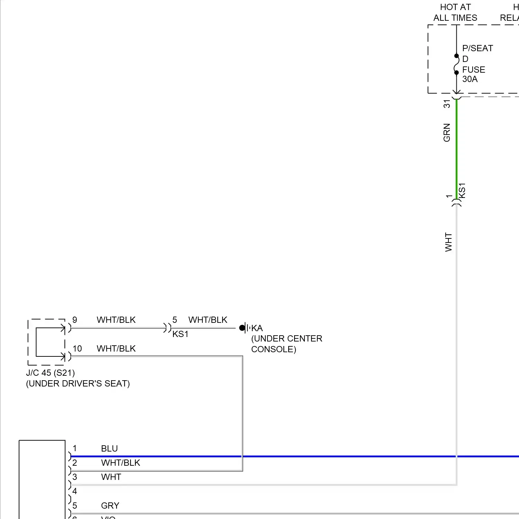The width and height of the screenshot is (519, 519).
Task: Click WHT/BLK label on pin 9 wire
Action: click(116, 320)
